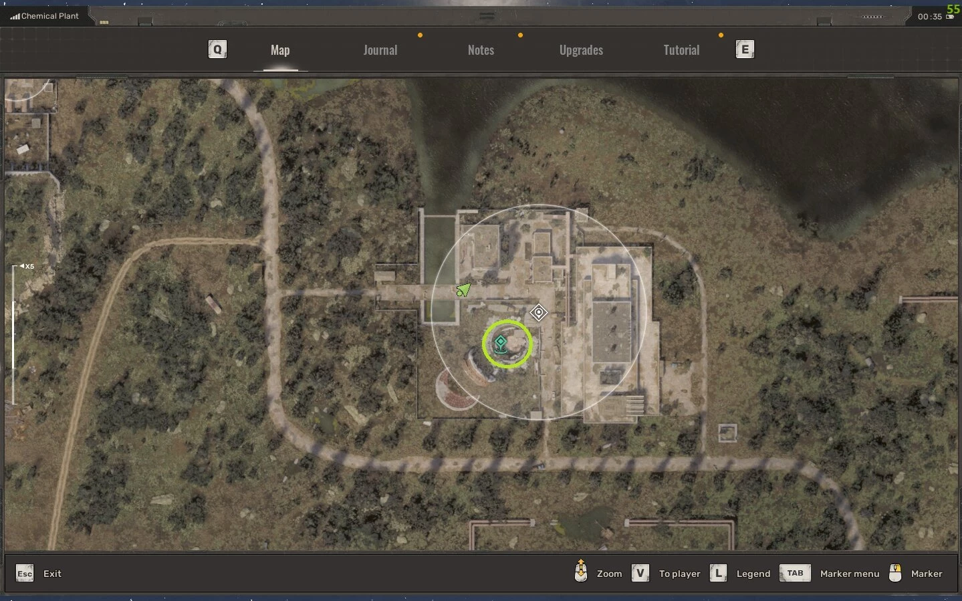962x601 pixels.
Task: Click the Esc key icon
Action: (x=25, y=574)
